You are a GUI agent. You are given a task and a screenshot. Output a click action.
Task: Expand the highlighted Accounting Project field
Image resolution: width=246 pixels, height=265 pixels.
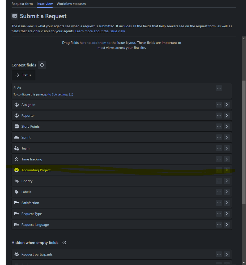[x=227, y=170]
